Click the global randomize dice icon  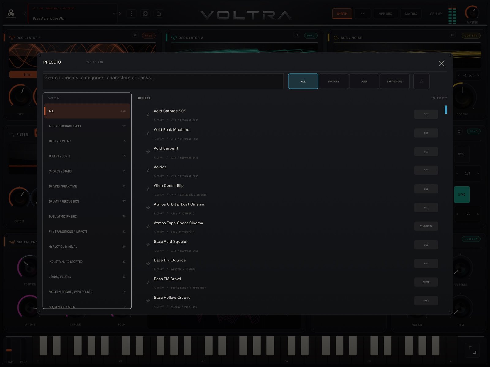click(x=145, y=13)
